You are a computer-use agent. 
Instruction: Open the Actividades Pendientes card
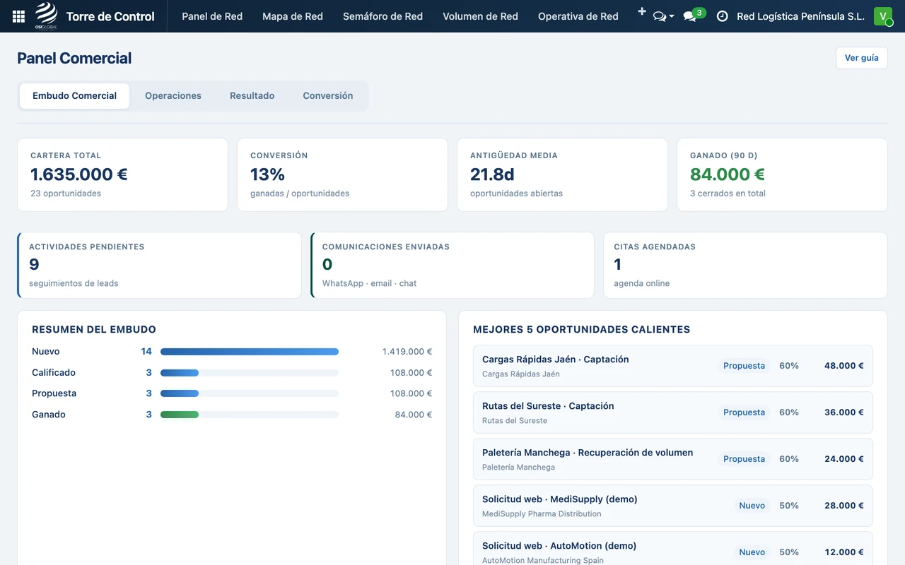point(159,266)
